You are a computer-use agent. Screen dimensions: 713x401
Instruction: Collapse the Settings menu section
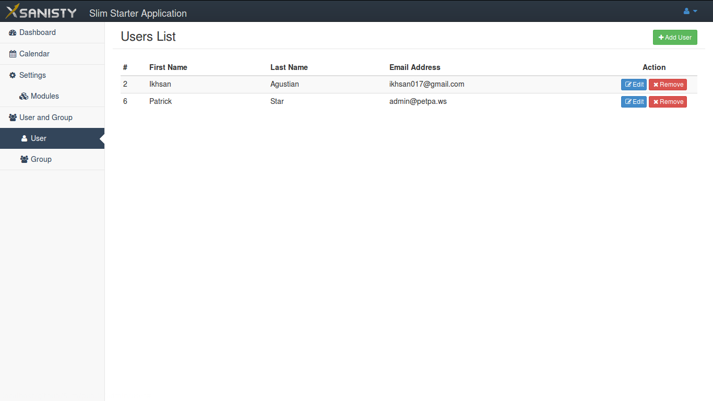coord(32,75)
